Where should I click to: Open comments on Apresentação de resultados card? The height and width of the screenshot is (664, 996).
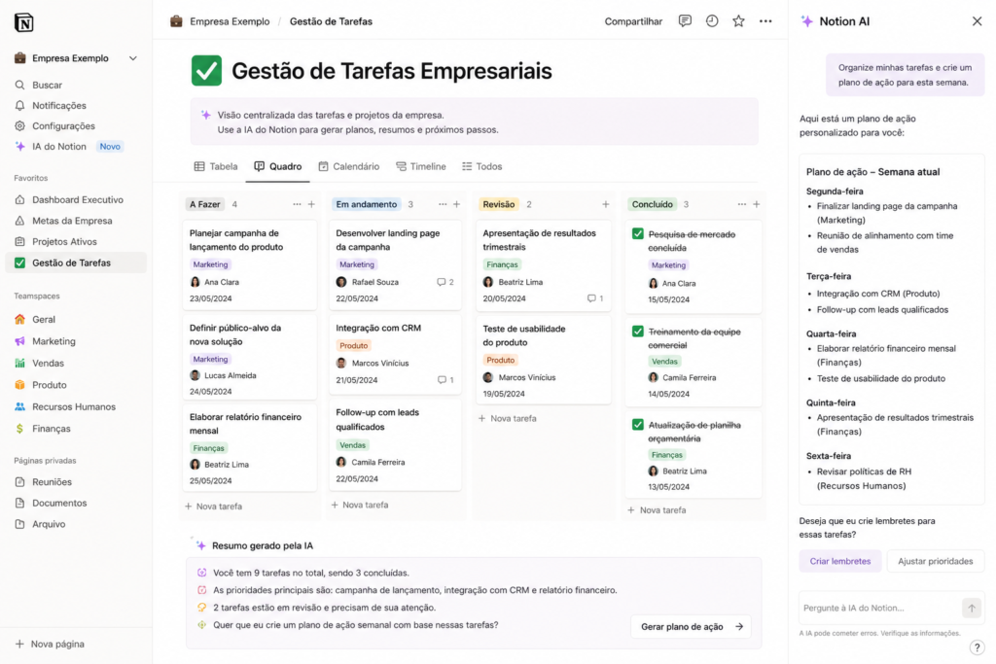tap(595, 298)
